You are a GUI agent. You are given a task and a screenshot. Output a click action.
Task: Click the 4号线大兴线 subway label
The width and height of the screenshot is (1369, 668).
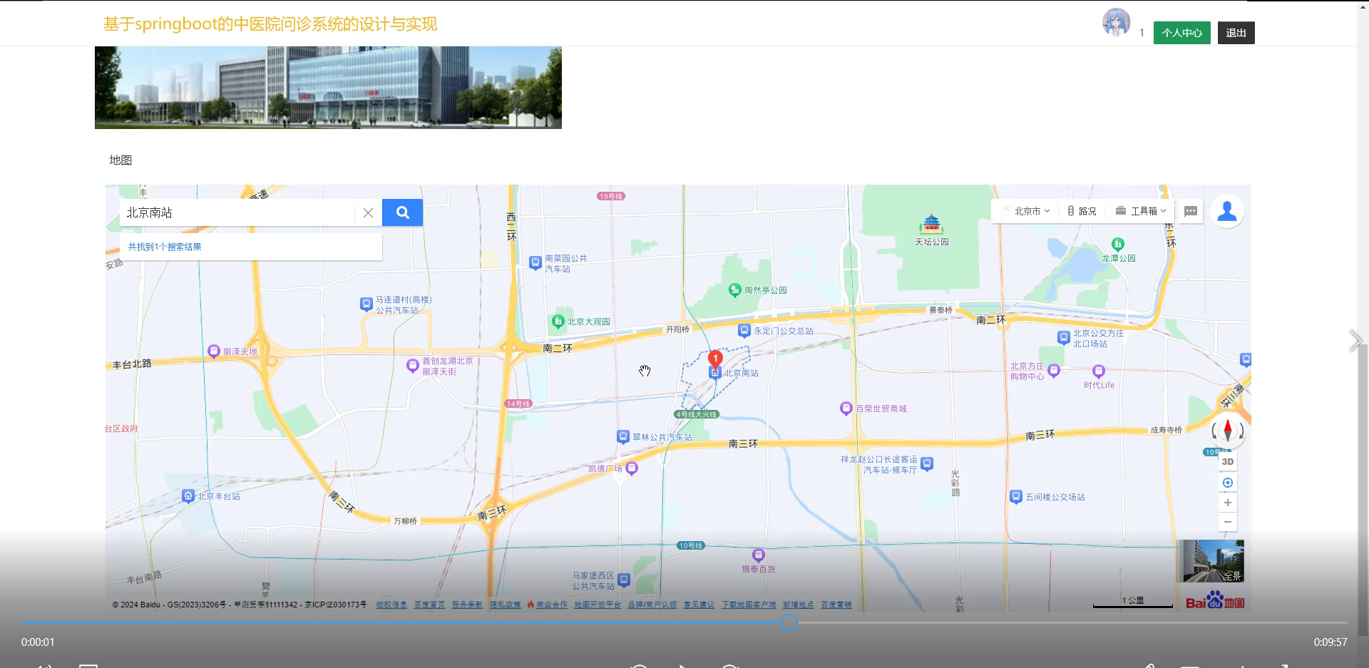point(697,414)
